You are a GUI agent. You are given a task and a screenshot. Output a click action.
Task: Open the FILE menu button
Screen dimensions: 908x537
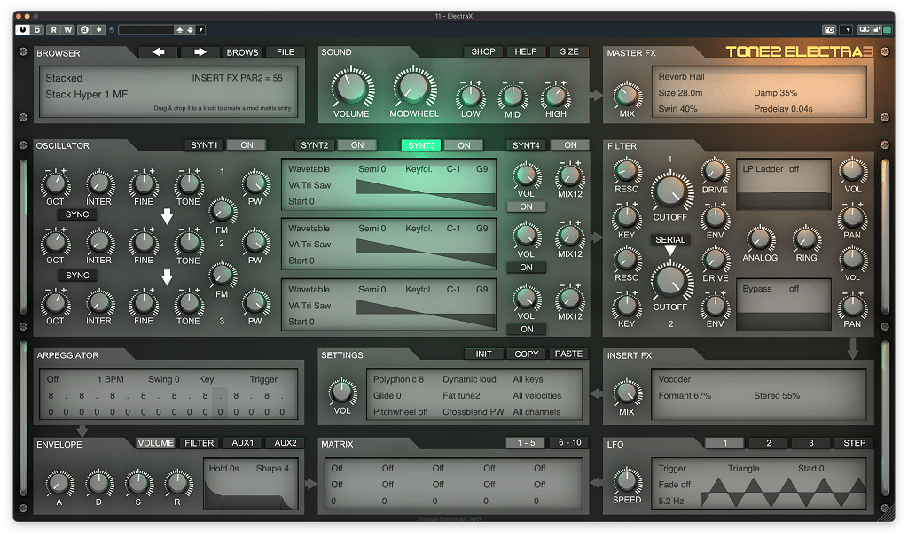pos(286,52)
